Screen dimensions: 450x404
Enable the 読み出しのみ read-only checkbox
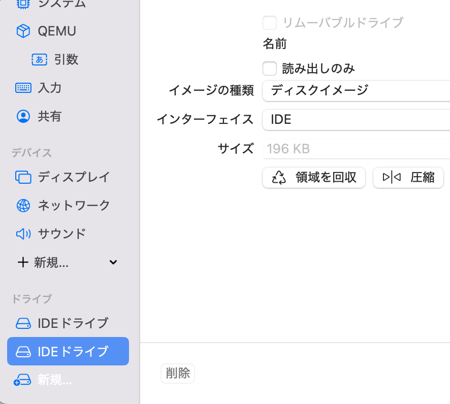pos(270,69)
